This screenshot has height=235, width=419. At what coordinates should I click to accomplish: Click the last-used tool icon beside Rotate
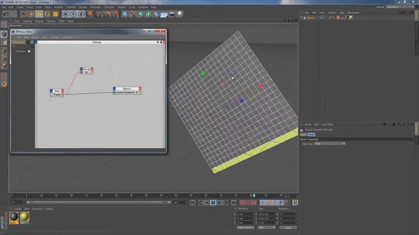coord(55,14)
